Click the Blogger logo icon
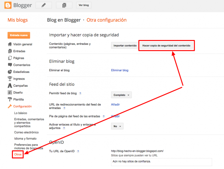Image resolution: width=224 pixels, height=169 pixels. click(x=8, y=5)
